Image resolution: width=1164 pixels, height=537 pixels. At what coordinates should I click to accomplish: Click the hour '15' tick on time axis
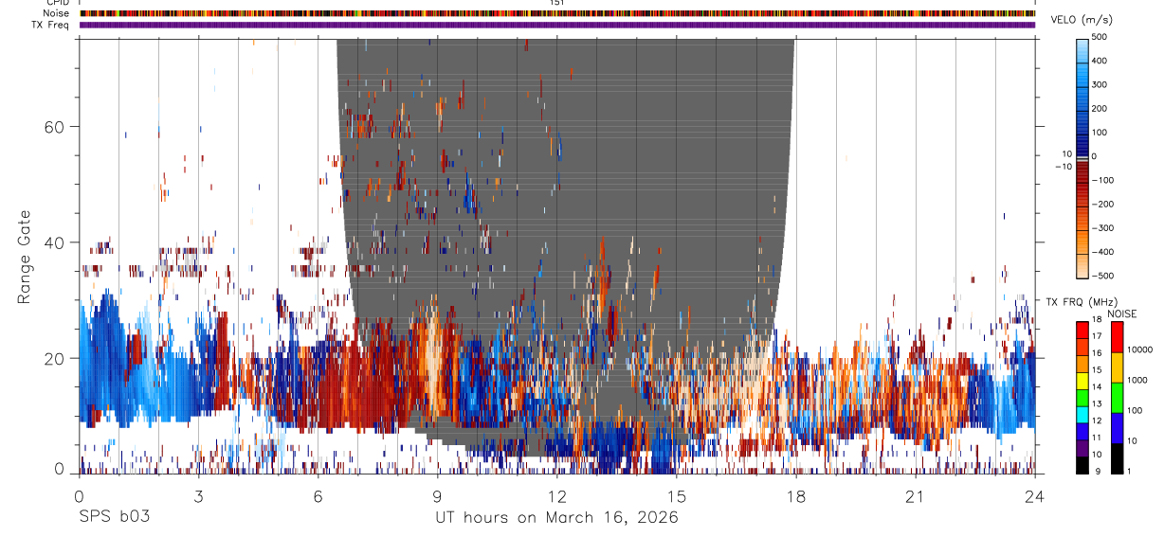coord(676,495)
